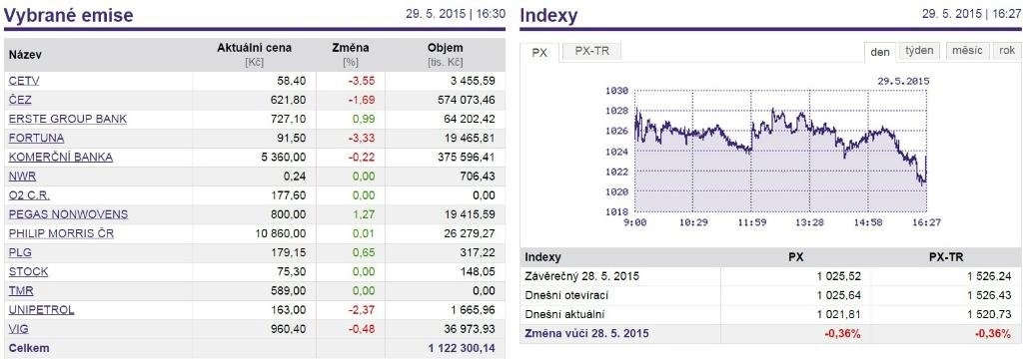Open the FORTUNA stock link
Screen dimensions: 1023x359
click(x=37, y=139)
